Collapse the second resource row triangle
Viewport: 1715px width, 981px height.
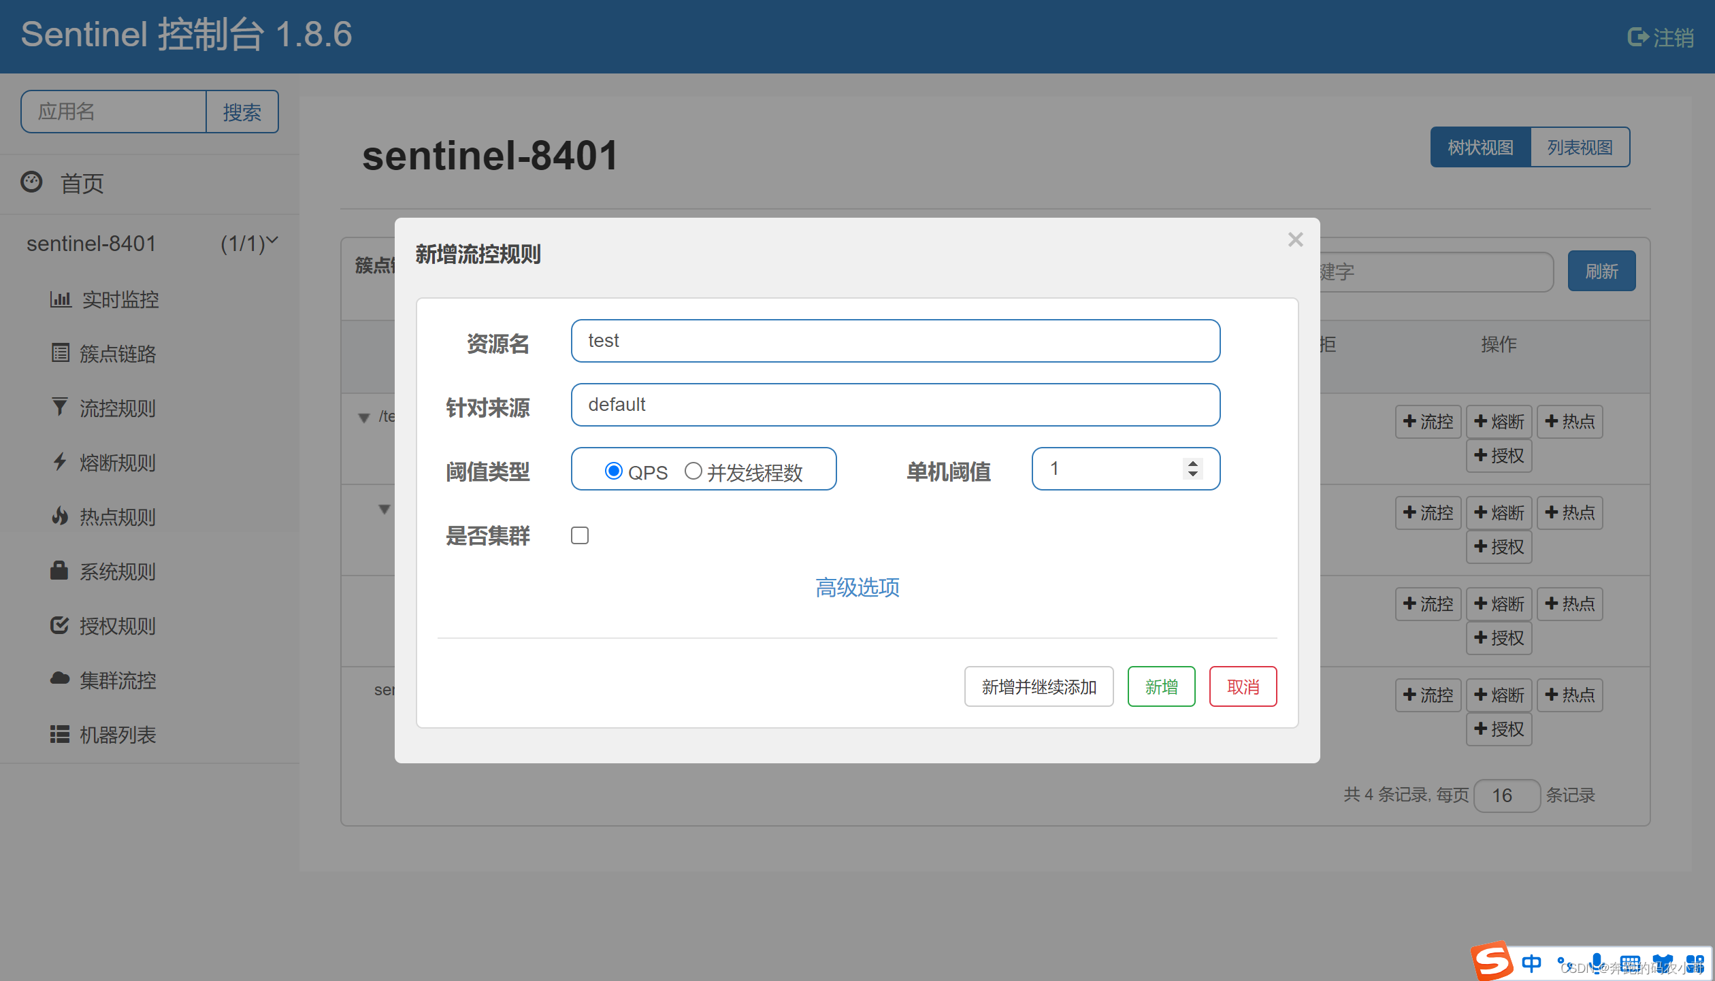(x=385, y=509)
